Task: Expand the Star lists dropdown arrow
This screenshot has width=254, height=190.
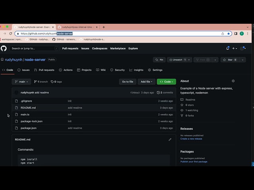Action: [x=242, y=60]
